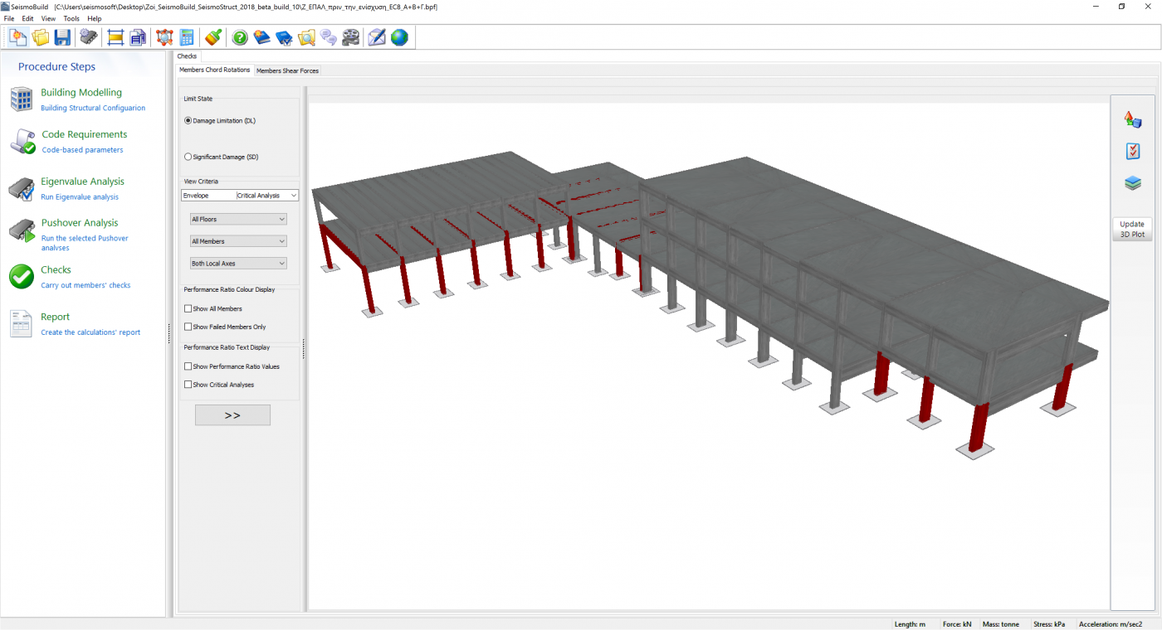Open the calculator icon in toolbar
The height and width of the screenshot is (630, 1162).
(x=187, y=37)
